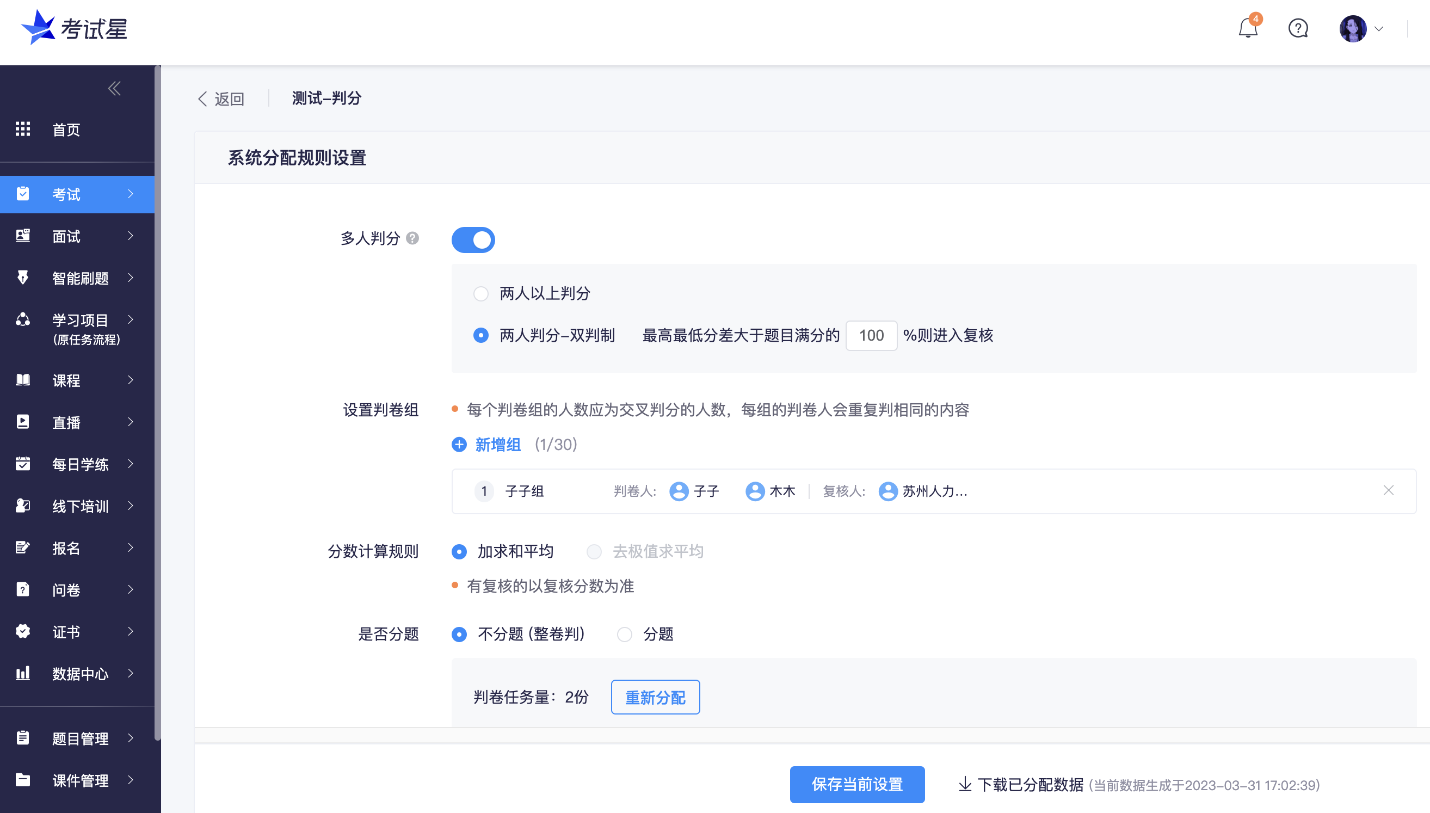The height and width of the screenshot is (813, 1430).
Task: Select 两人判分-双判制 radio option
Action: click(480, 336)
